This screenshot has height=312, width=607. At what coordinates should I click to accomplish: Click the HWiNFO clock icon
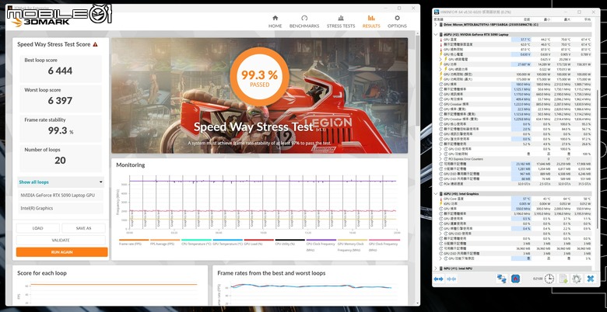click(549, 279)
